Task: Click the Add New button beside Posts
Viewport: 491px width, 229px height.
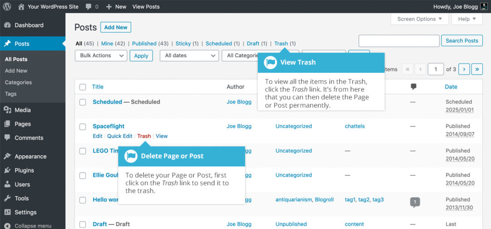Action: point(116,27)
